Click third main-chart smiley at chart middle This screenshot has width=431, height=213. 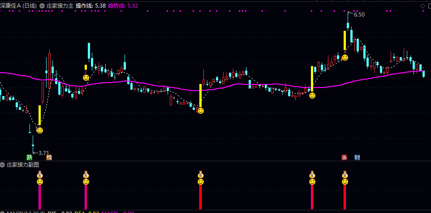point(201,111)
